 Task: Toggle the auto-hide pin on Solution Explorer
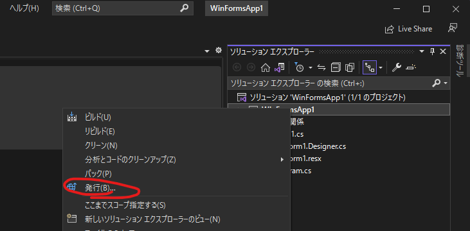[432, 52]
